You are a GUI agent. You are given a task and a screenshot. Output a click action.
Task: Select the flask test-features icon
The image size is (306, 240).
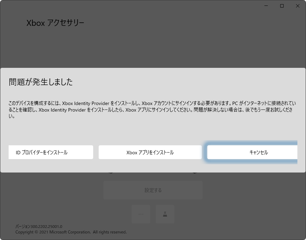[x=165, y=214]
